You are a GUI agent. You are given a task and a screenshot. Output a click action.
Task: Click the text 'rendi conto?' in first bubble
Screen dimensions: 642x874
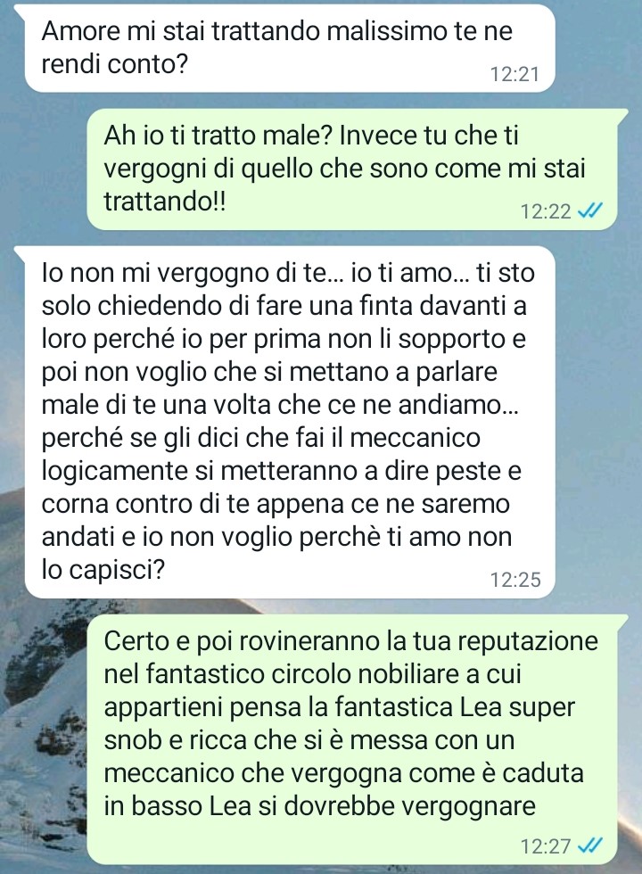(x=114, y=64)
